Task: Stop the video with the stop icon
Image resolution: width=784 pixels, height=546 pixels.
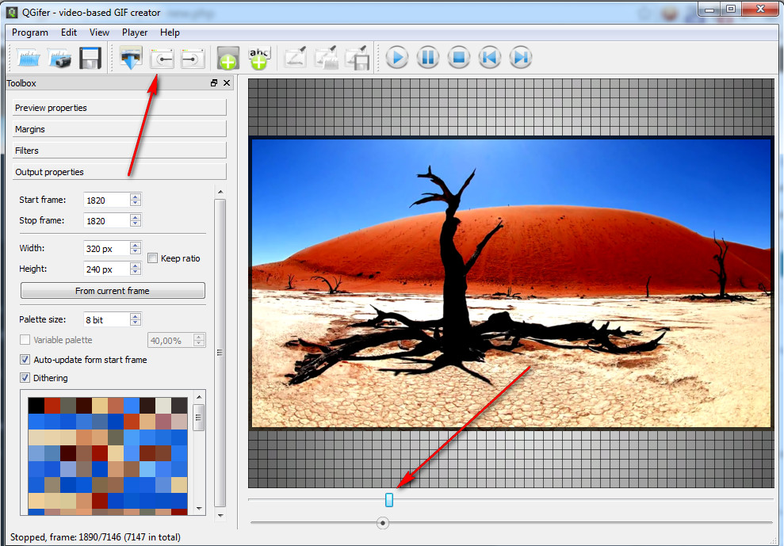Action: (x=459, y=58)
